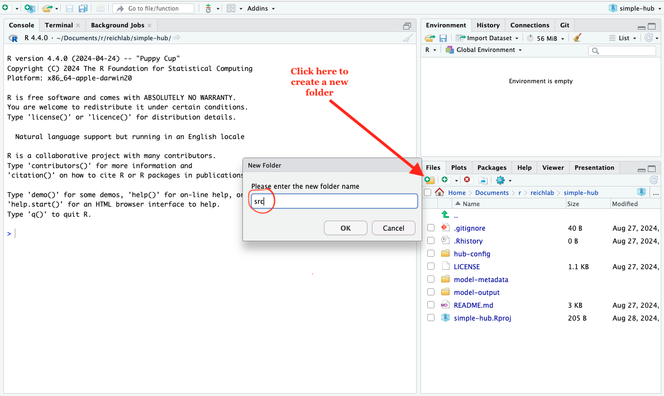Screen dimensions: 664x396
Task: Open the hub-config folder
Action: point(472,254)
